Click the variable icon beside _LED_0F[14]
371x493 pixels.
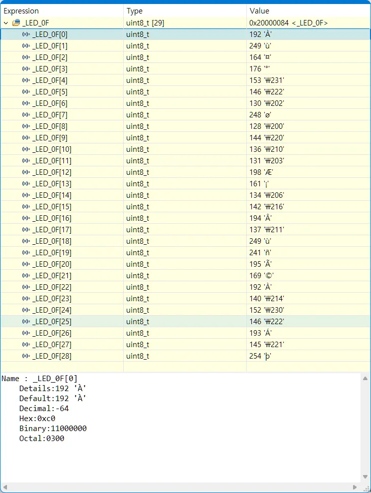click(x=26, y=195)
